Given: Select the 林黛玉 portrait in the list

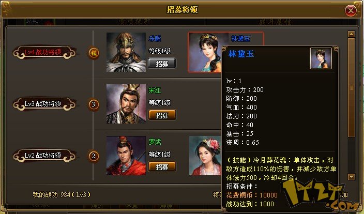Looking at the screenshot, I should pos(205,52).
